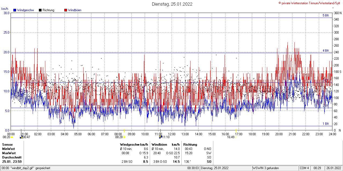Click the SW max direction value
This screenshot has height=171, width=343.
pos(208,153)
